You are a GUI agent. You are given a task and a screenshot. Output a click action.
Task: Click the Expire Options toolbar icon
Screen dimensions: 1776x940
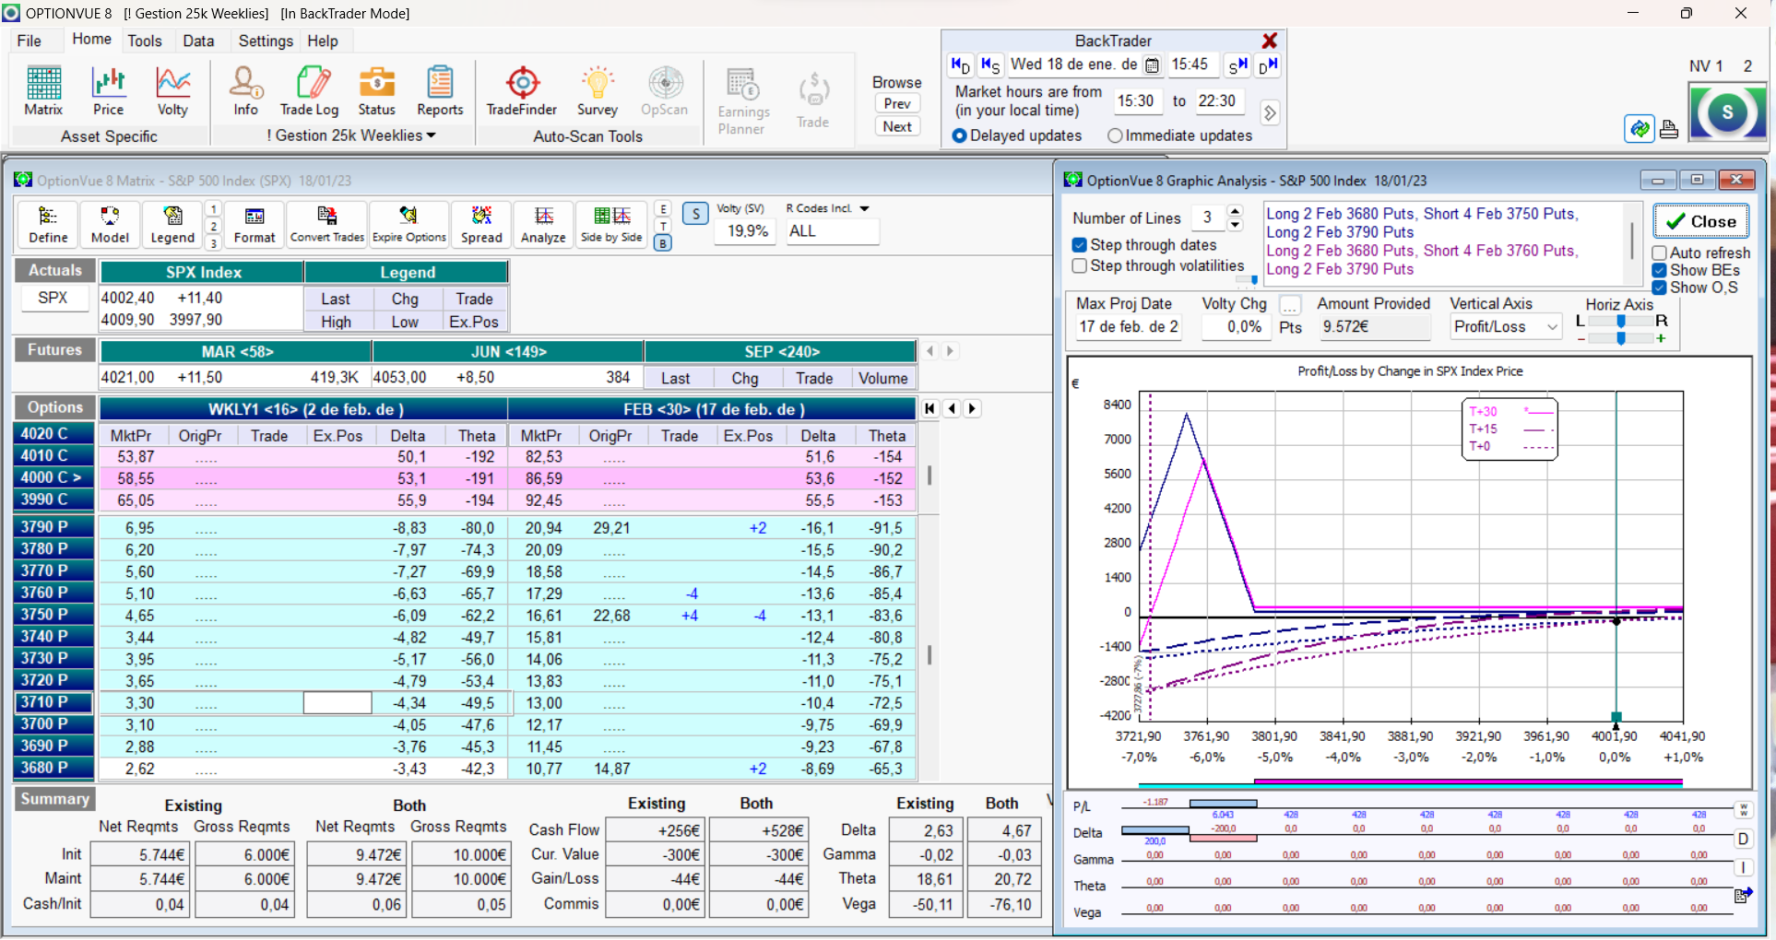408,224
